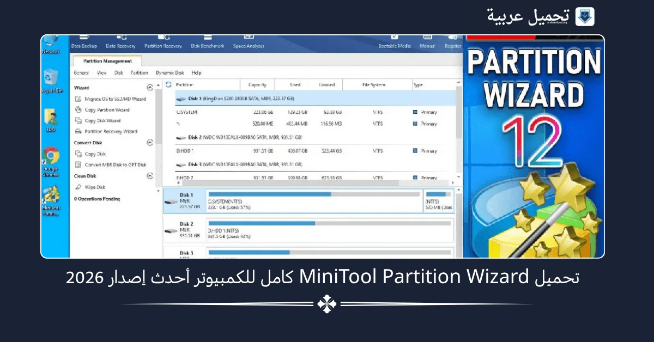Open the Partition menu
Screen dimensions: 654x342
pos(139,72)
